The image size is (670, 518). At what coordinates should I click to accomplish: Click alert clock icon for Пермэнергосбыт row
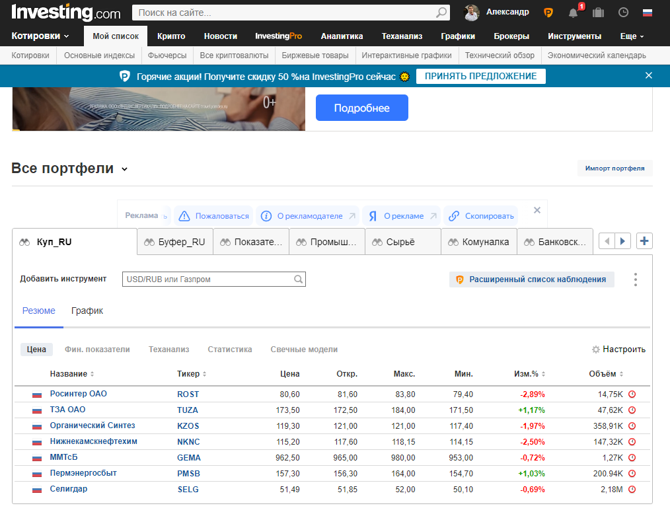(632, 473)
